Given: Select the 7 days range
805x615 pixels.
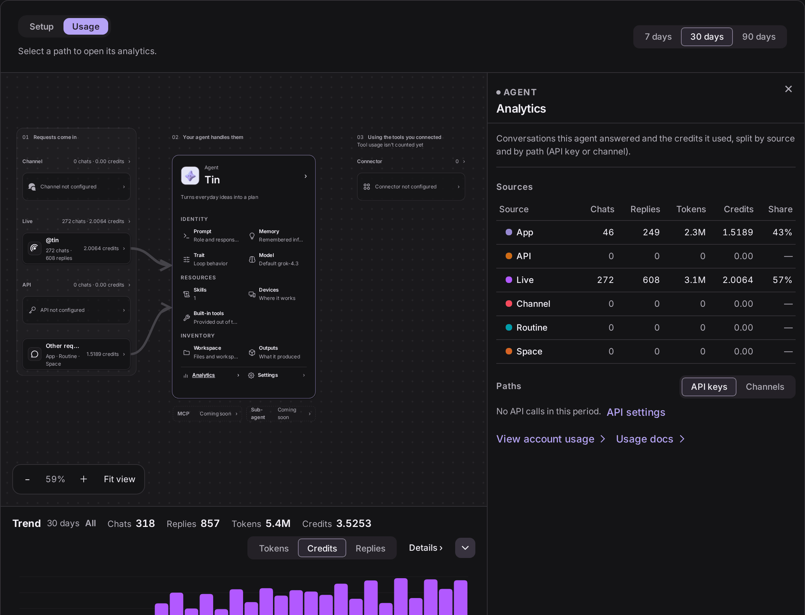Looking at the screenshot, I should 657,36.
